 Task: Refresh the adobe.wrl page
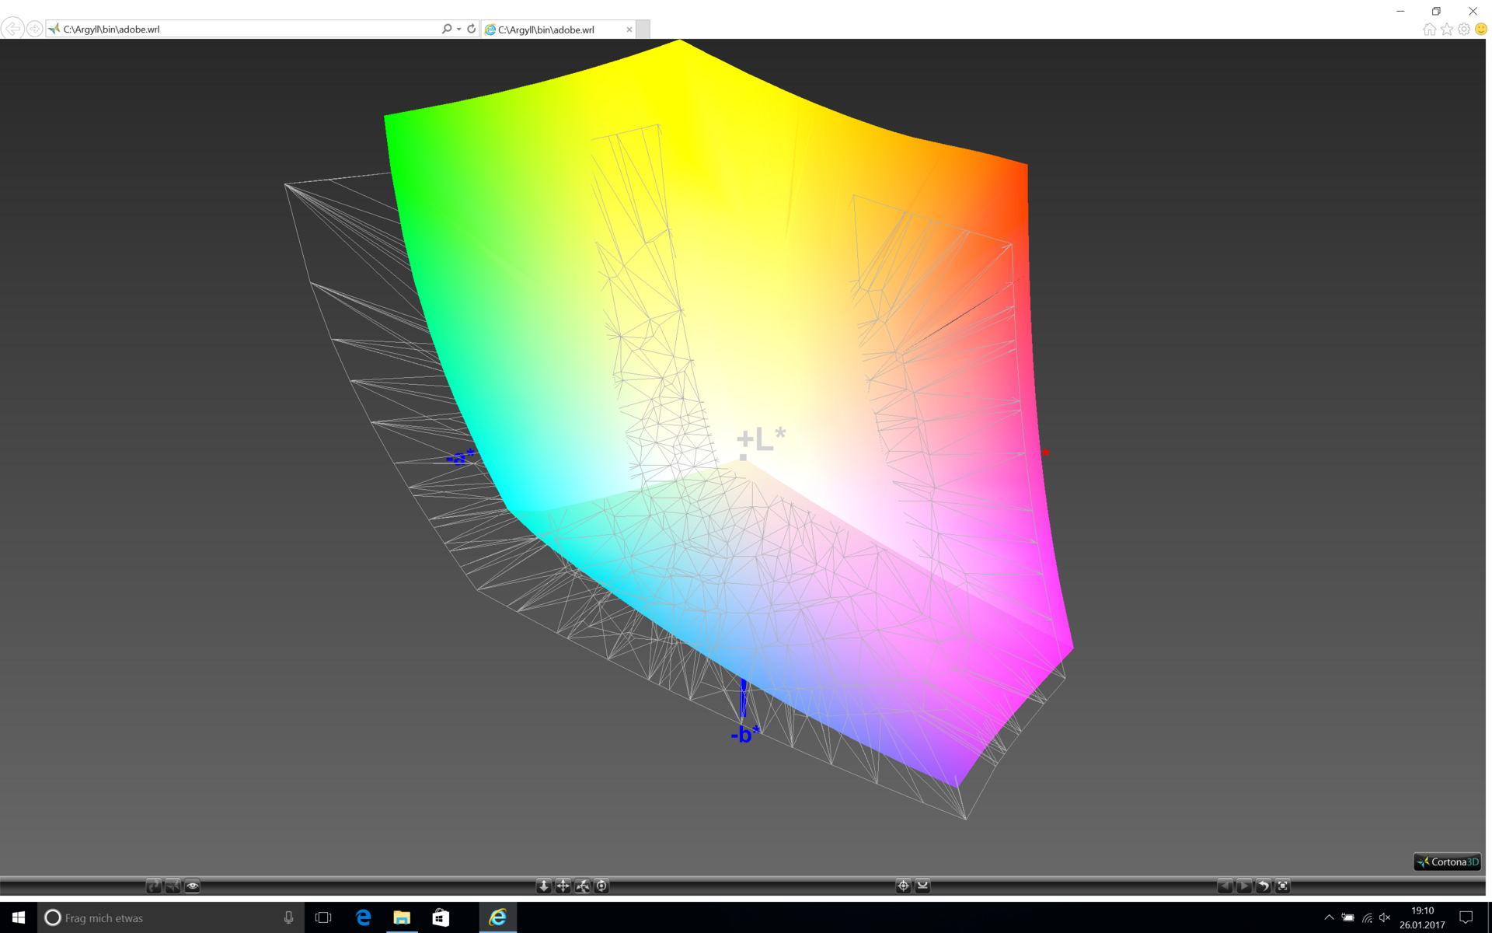pos(471,29)
